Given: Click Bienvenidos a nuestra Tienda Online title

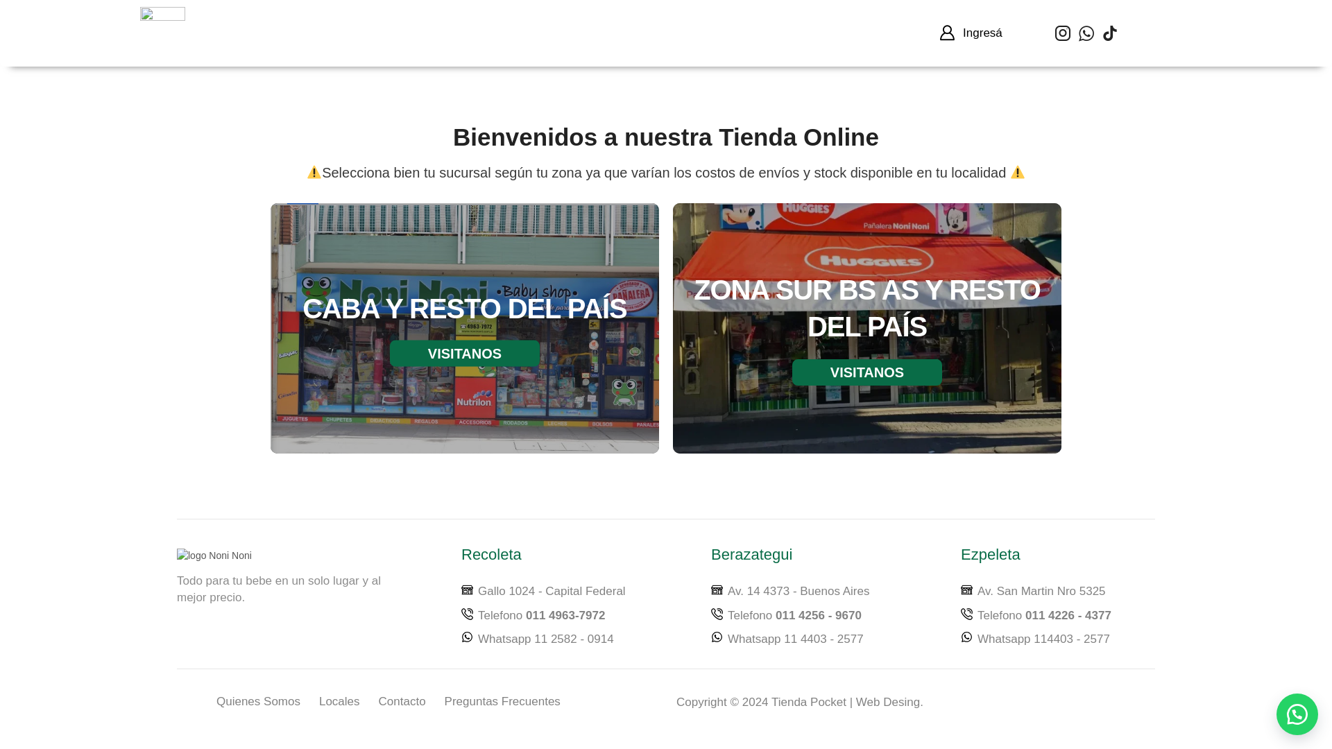Looking at the screenshot, I should pos(666,137).
